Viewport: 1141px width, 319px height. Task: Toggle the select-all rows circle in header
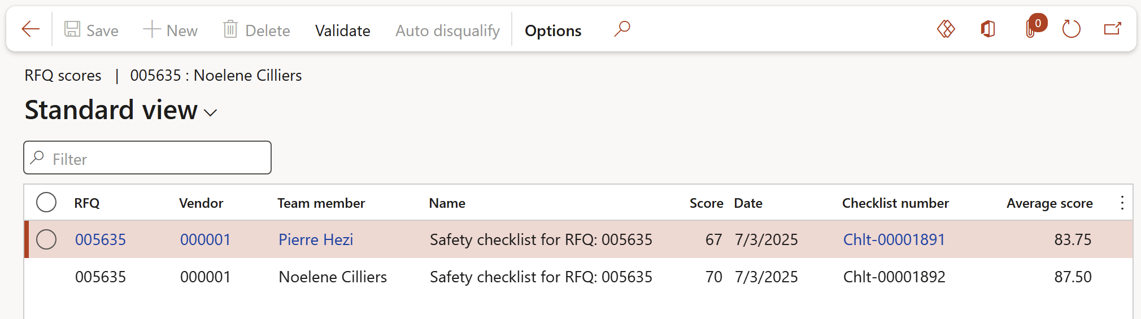pos(46,202)
